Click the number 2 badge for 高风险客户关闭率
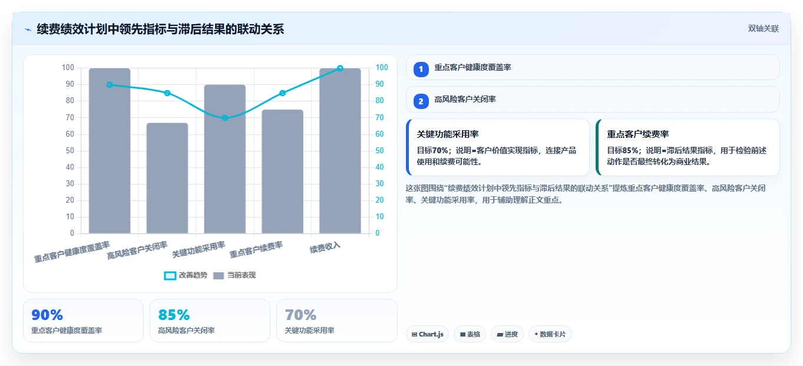The image size is (803, 366). pyautogui.click(x=421, y=101)
